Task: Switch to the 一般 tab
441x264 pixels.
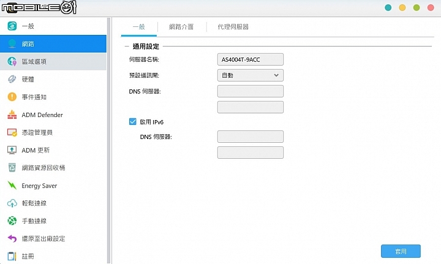Action: [138, 27]
